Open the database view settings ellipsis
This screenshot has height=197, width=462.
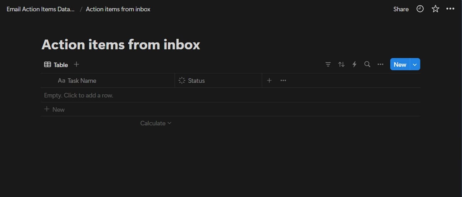coord(380,64)
